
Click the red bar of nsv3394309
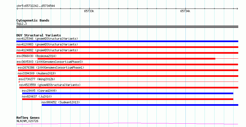(x=128, y=76)
